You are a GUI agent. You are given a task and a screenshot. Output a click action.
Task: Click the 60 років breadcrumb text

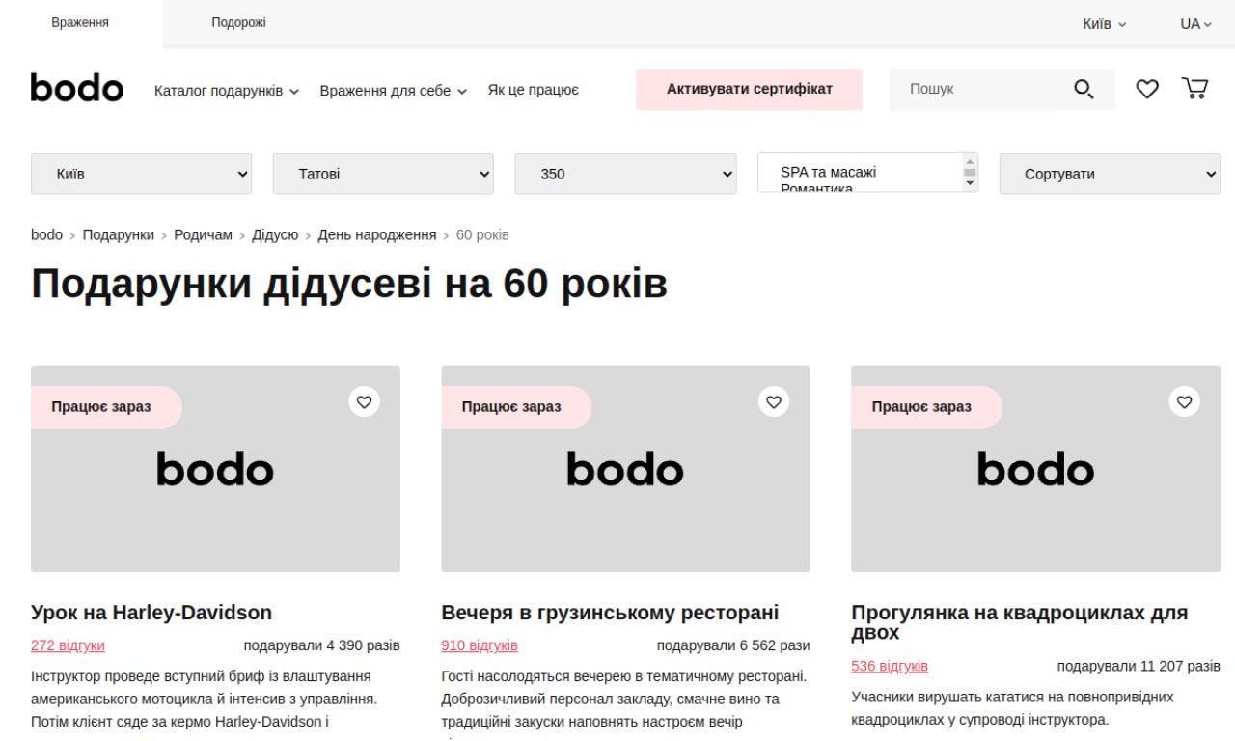[x=482, y=234]
